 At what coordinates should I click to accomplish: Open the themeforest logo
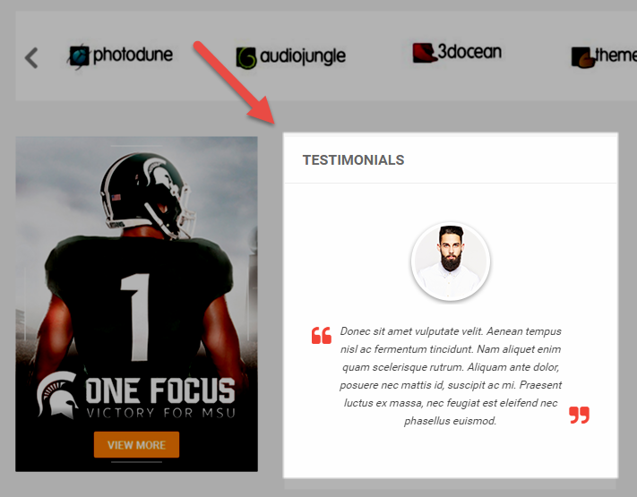pos(604,56)
